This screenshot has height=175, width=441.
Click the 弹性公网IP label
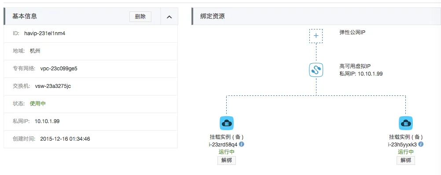click(353, 32)
